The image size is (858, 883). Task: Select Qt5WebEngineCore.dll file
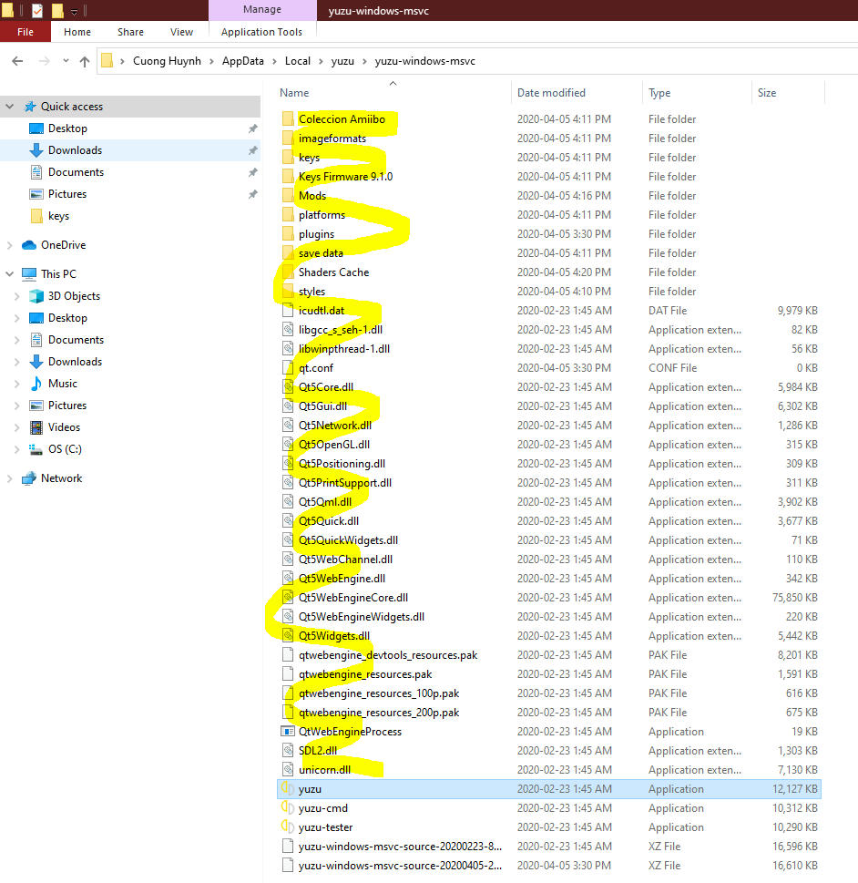pyautogui.click(x=353, y=598)
